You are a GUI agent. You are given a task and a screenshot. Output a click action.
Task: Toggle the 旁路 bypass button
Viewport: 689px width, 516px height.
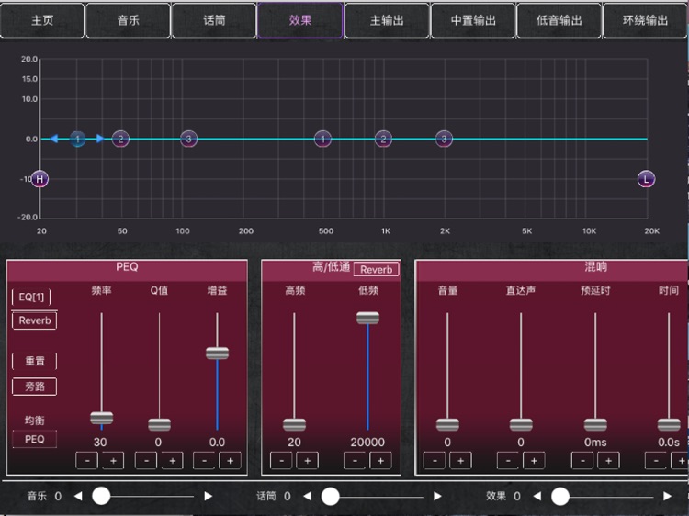pos(35,387)
